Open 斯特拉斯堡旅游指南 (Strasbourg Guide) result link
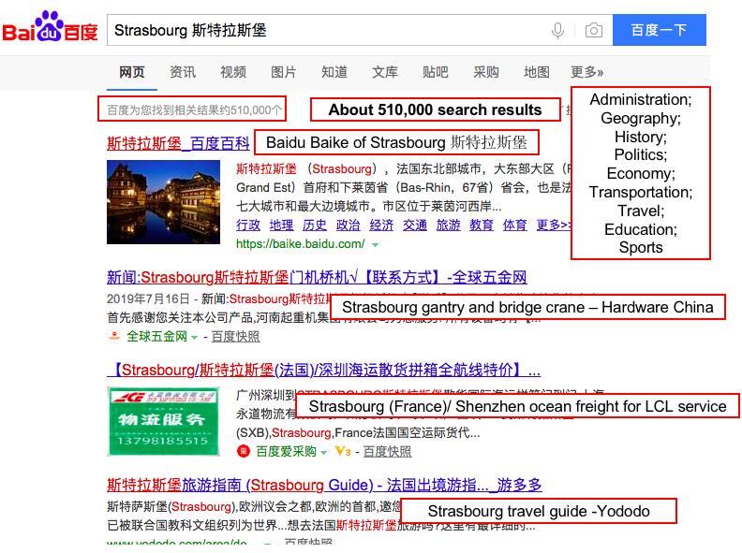The image size is (742, 553). tap(324, 485)
